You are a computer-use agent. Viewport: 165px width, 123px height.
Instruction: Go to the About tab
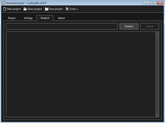[61, 18]
